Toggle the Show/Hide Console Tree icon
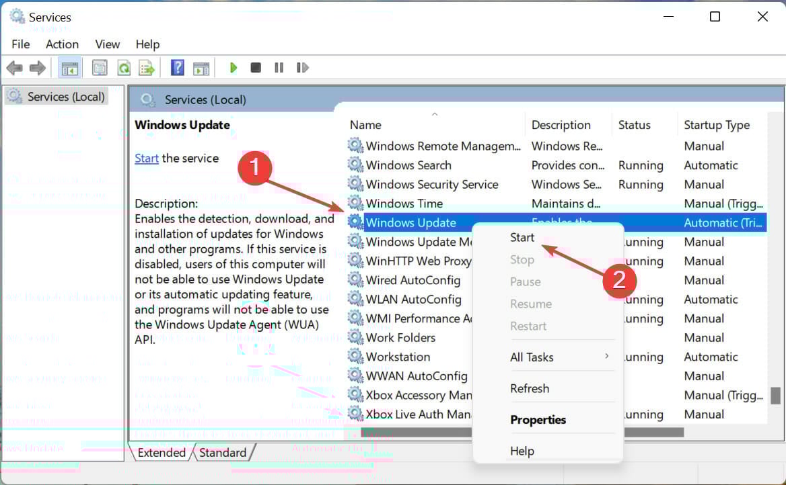 pyautogui.click(x=69, y=68)
